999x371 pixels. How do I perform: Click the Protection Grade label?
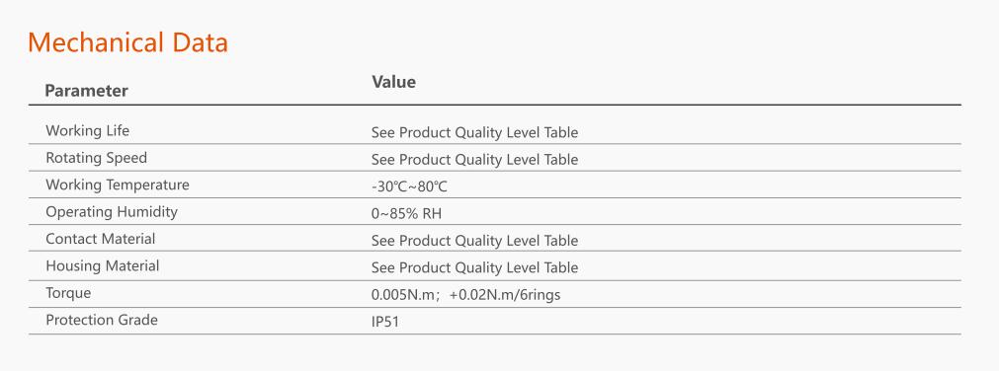pyautogui.click(x=102, y=320)
